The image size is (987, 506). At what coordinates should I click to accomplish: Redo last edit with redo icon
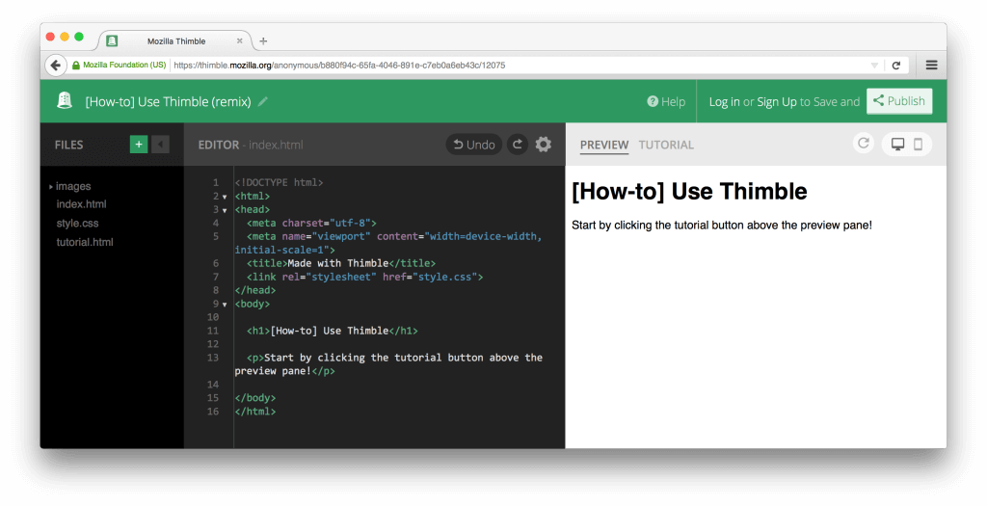tap(518, 145)
